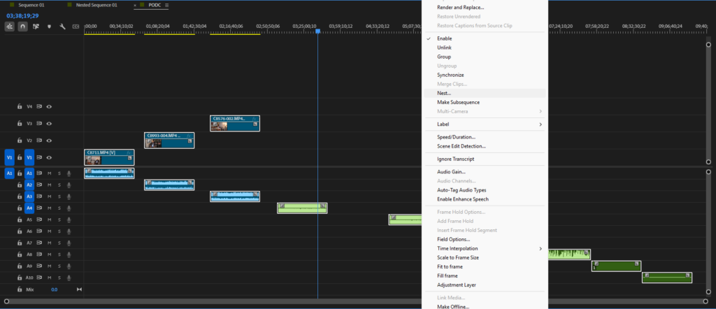Click the captions CC track icon
Screen dimensions: 716x309
pyautogui.click(x=76, y=27)
